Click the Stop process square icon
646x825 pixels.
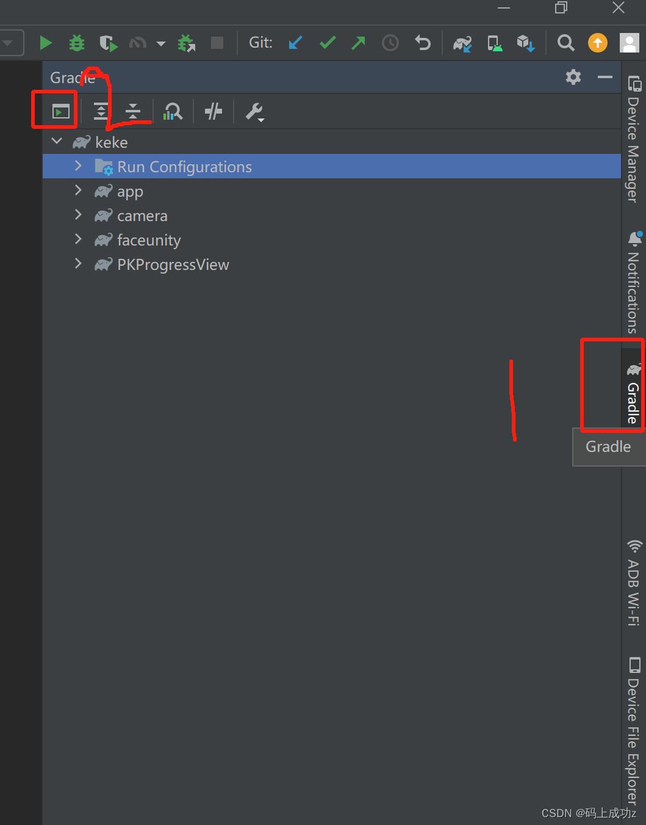point(217,43)
